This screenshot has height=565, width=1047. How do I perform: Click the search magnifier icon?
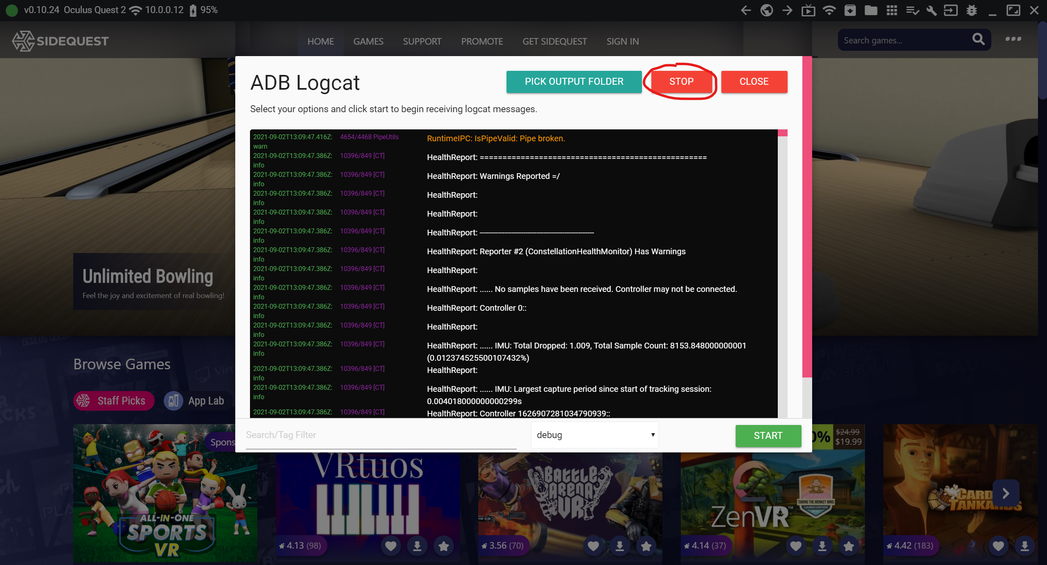coord(978,39)
